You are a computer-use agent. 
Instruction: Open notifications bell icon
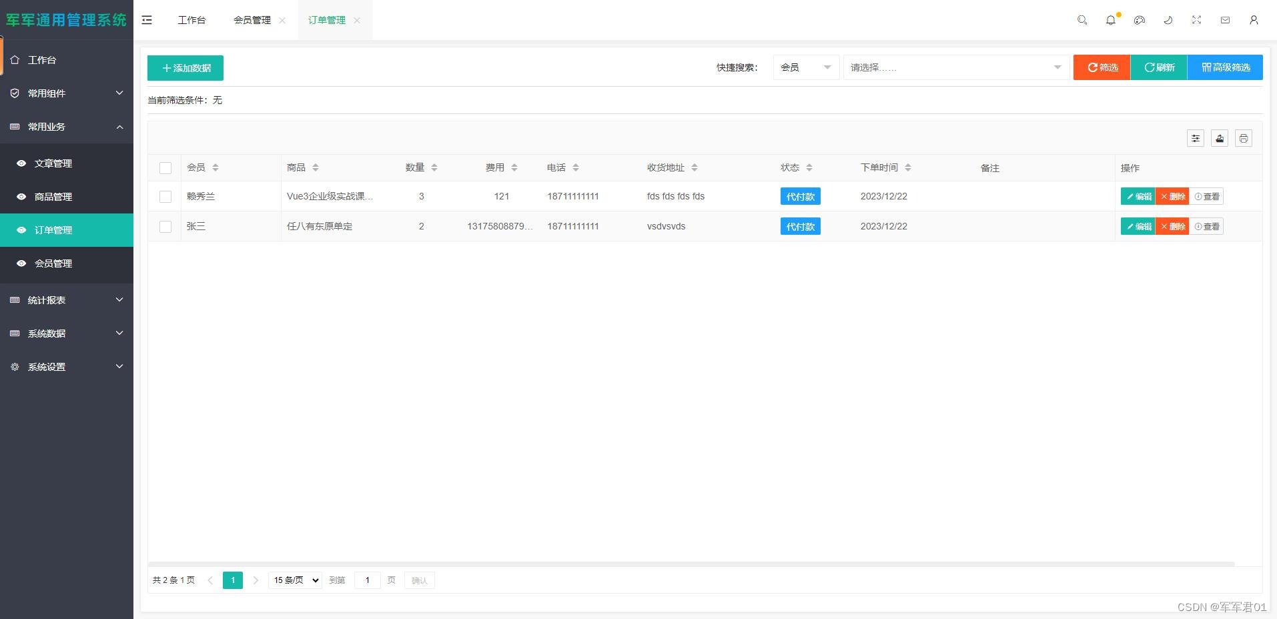[1111, 20]
